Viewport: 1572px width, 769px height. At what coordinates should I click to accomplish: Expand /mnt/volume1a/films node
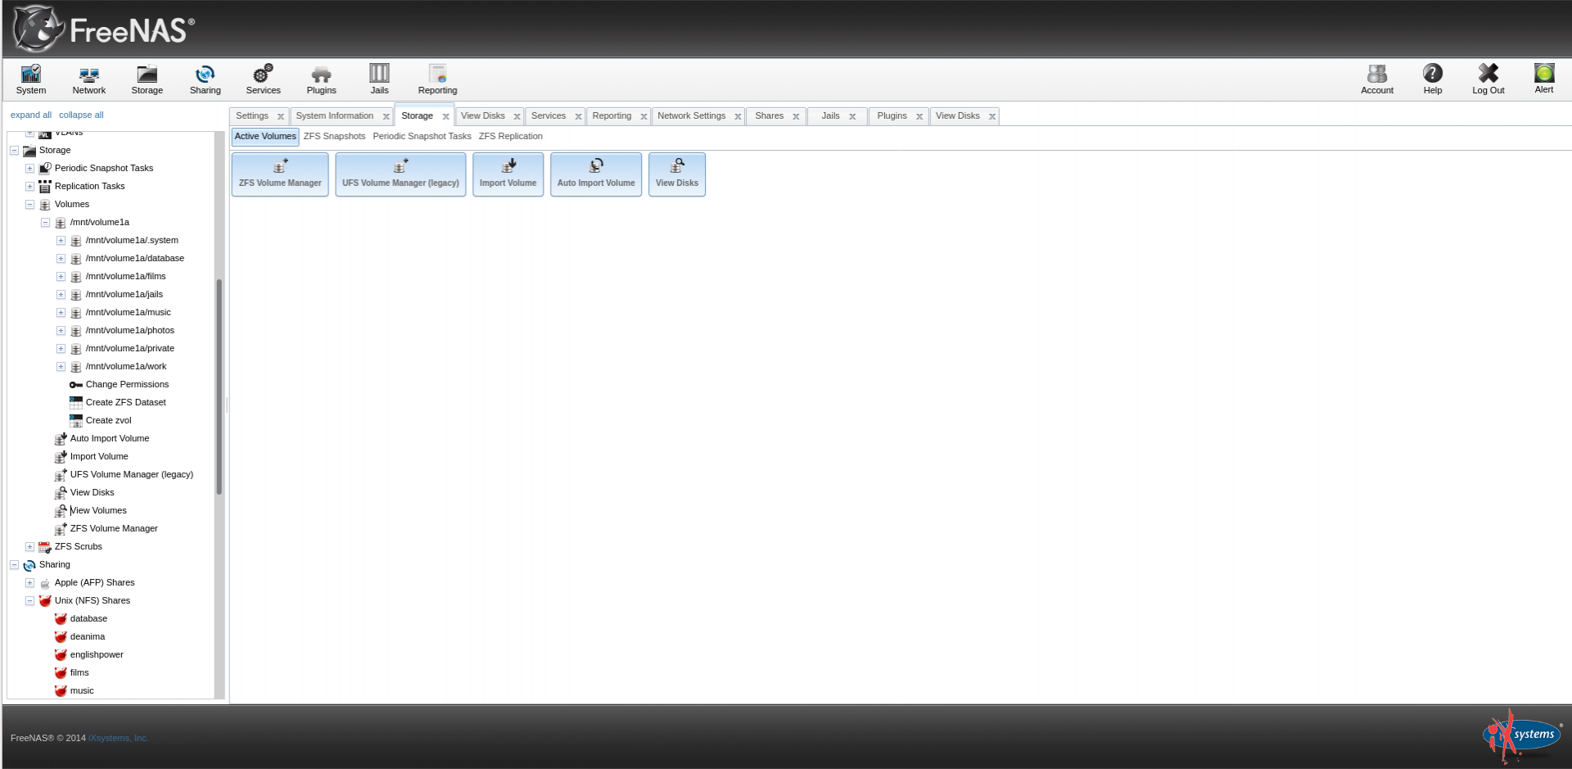[61, 277]
